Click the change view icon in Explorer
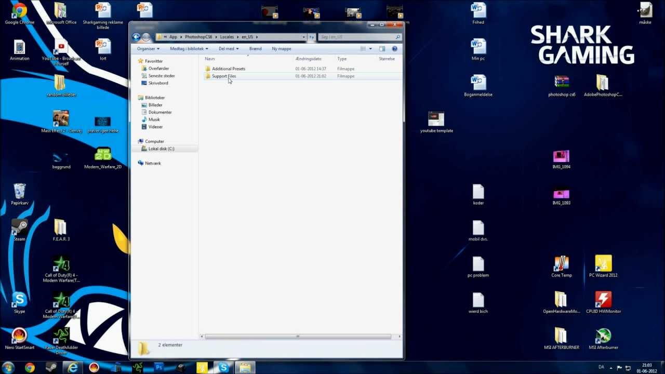 click(363, 49)
